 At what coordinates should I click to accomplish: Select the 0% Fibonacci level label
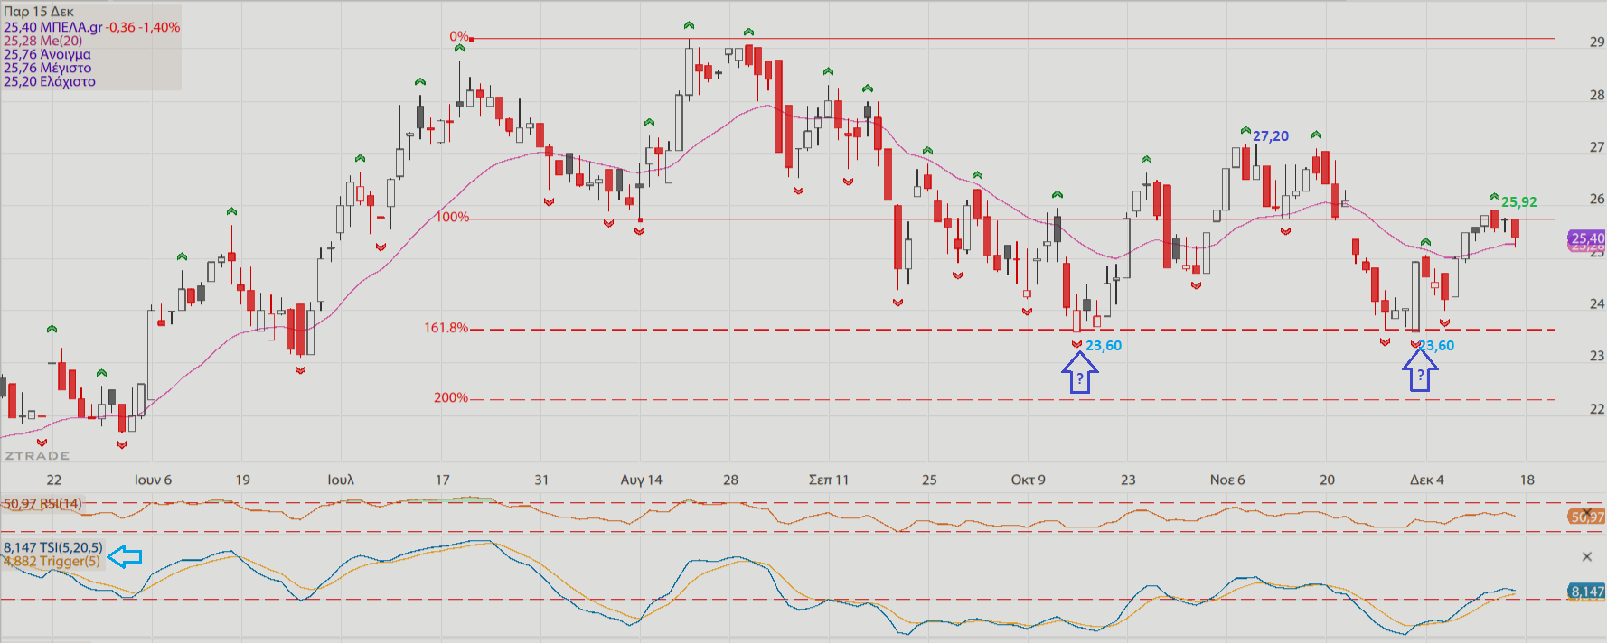coord(459,37)
